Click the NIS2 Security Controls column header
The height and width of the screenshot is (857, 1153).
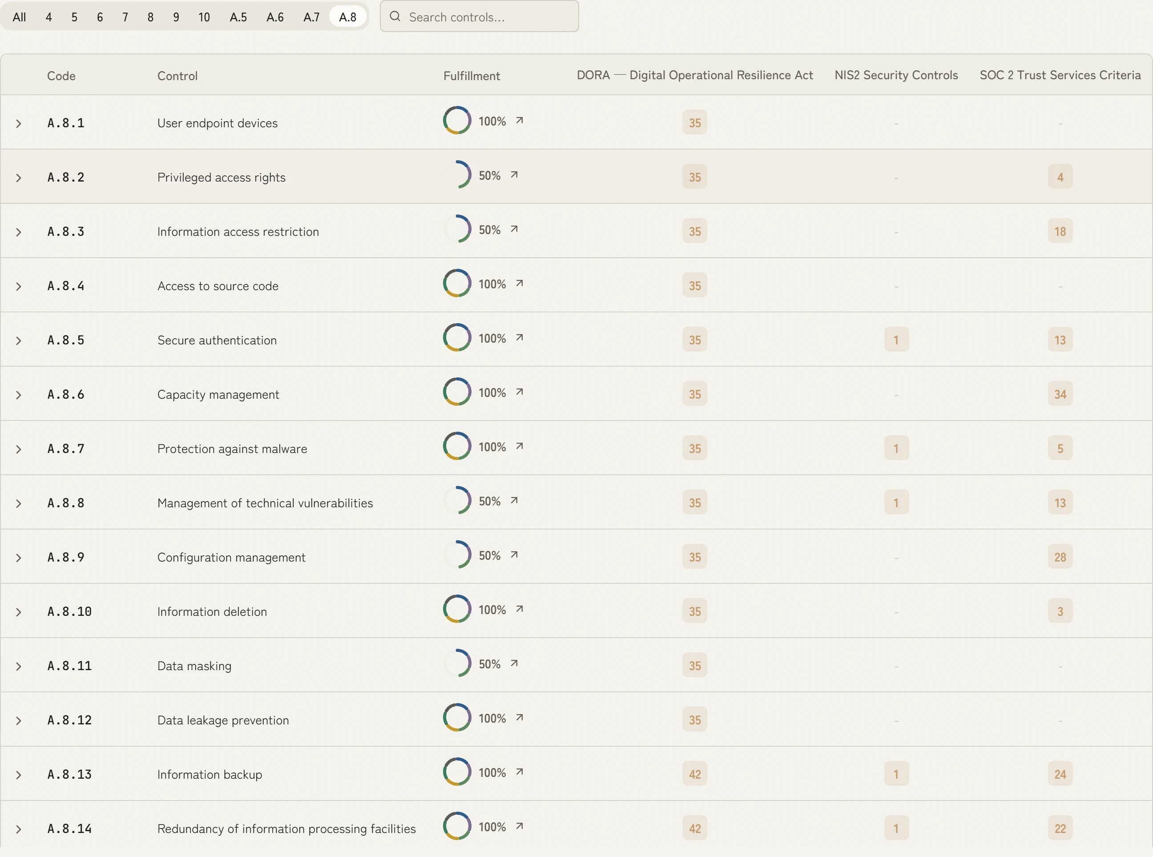(x=896, y=75)
